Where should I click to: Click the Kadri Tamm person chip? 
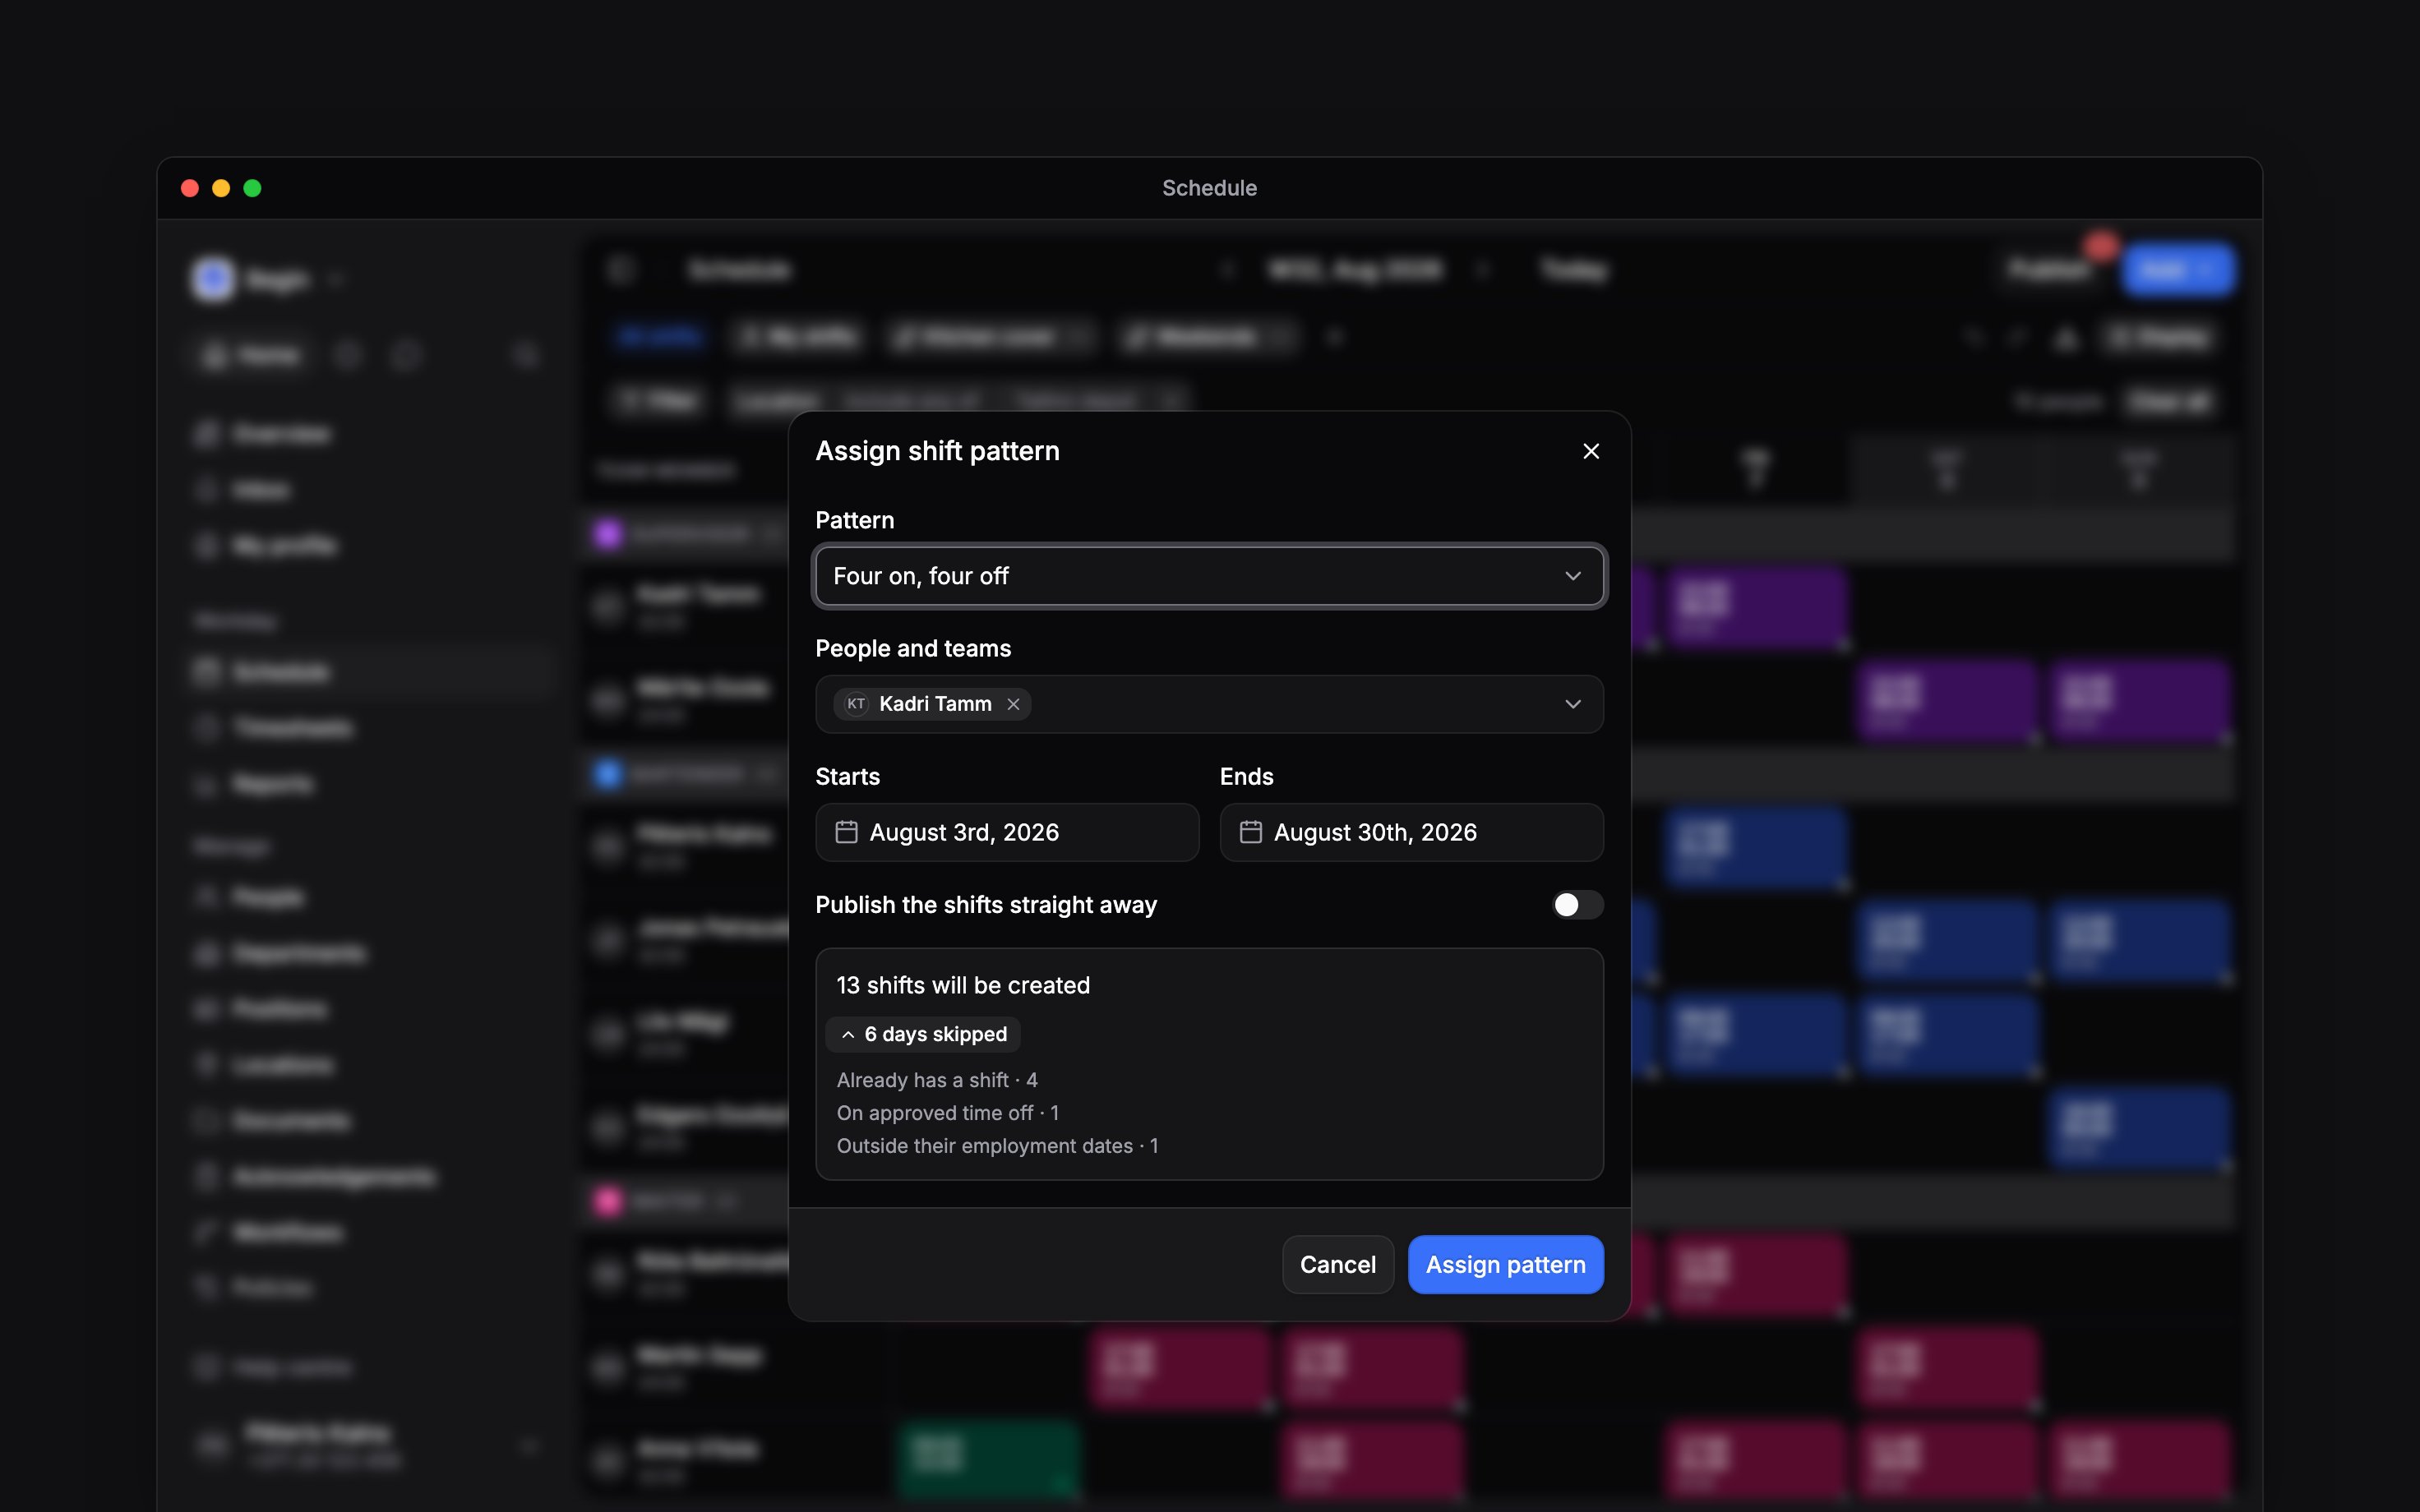[x=932, y=704]
